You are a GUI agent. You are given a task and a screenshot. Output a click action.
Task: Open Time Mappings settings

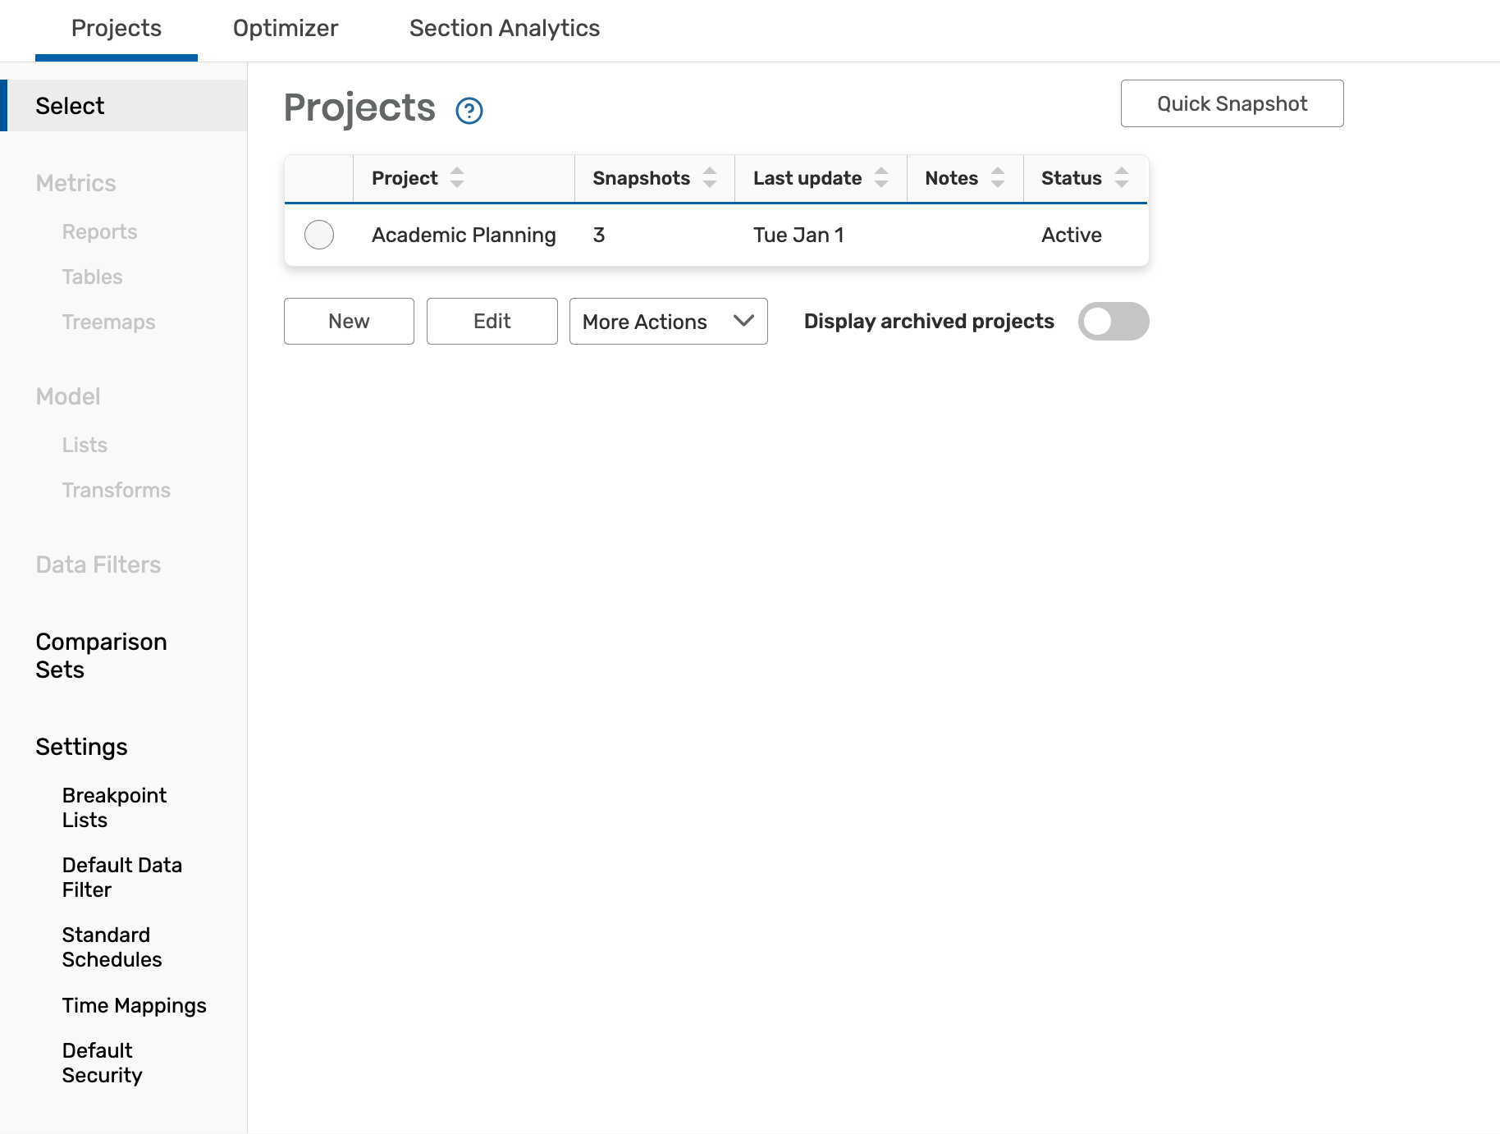[x=135, y=1005]
